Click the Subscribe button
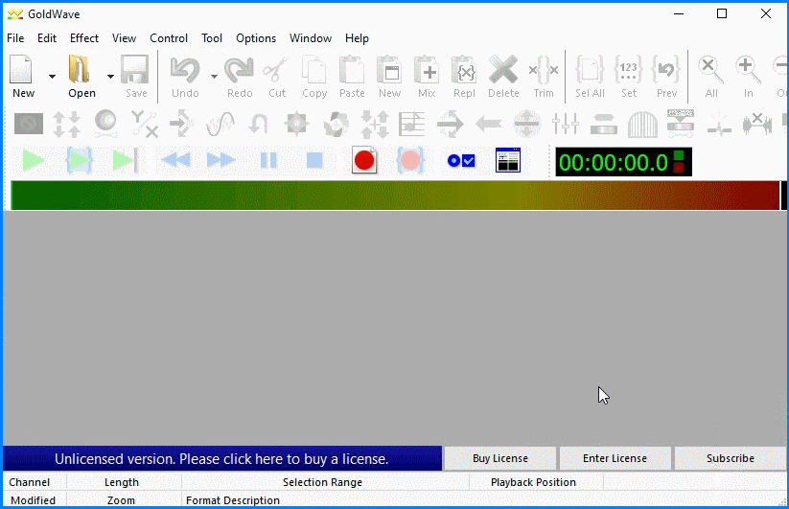The image size is (789, 509). coord(731,458)
